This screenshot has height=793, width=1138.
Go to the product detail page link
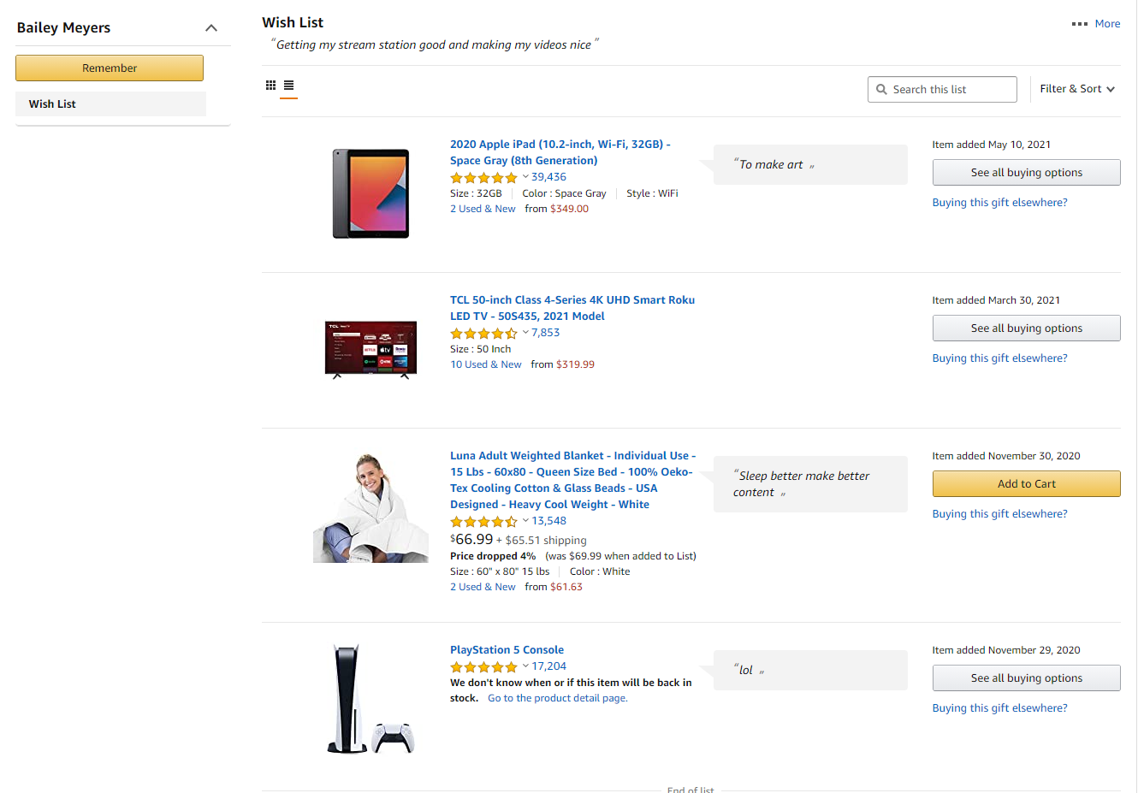558,698
